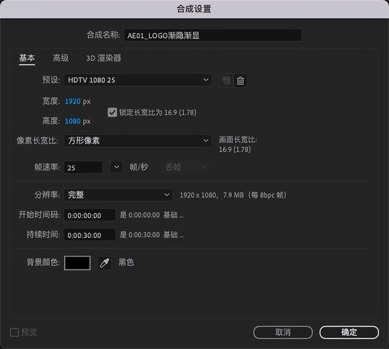Click the text 1920 x 1080, 7.9 MB
This screenshot has width=389, height=349.
tap(212, 195)
